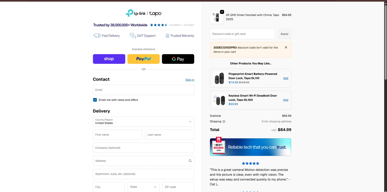Click 'Keyless Smart Wi-Fi Deadbolt Door Lock' title
This screenshot has height=192, width=387.
[253, 98]
